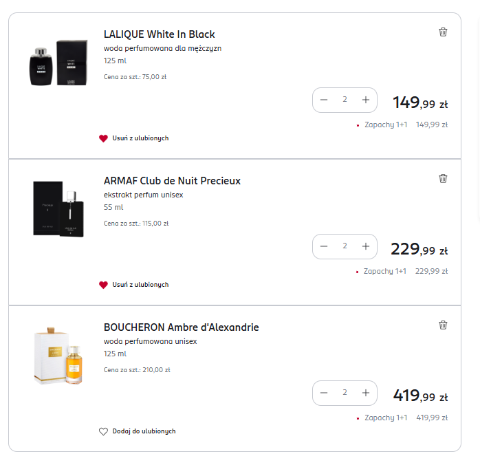Decrease LALIQUE White In Black quantity

pos(325,100)
